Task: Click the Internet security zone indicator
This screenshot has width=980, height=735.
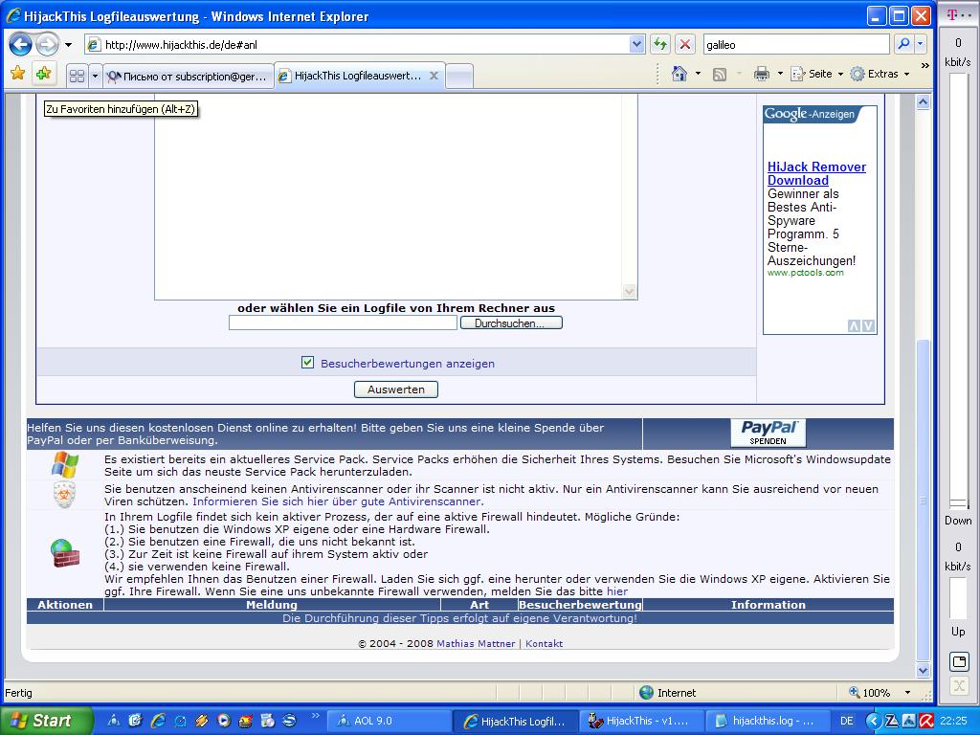Action: point(667,693)
